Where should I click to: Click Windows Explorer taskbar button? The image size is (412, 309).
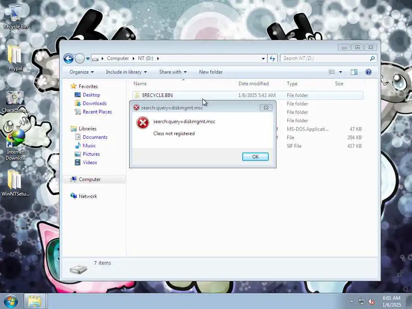35,301
